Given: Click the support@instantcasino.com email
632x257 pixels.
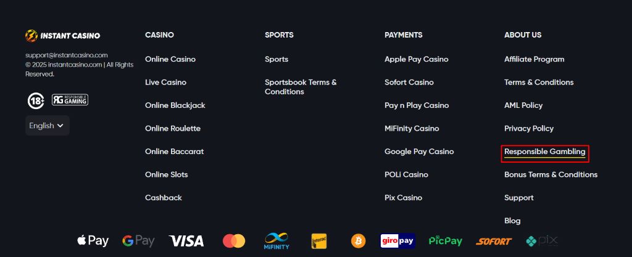Looking at the screenshot, I should pyautogui.click(x=67, y=55).
